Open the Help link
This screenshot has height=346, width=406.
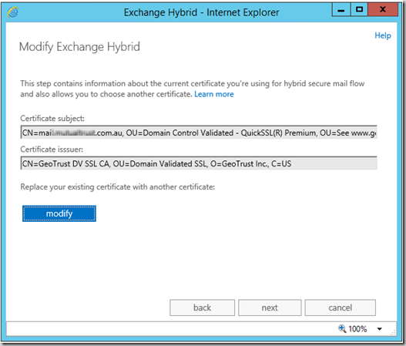(383, 35)
